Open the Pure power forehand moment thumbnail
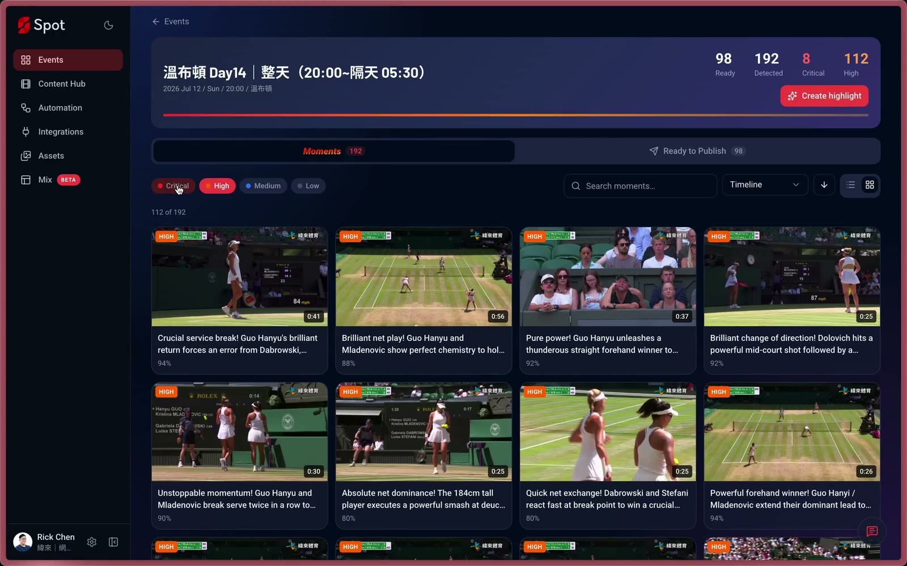This screenshot has height=566, width=907. 608,277
